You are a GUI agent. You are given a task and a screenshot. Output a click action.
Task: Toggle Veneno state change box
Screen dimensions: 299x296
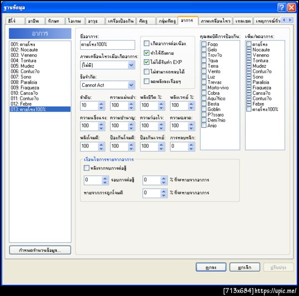249,55
